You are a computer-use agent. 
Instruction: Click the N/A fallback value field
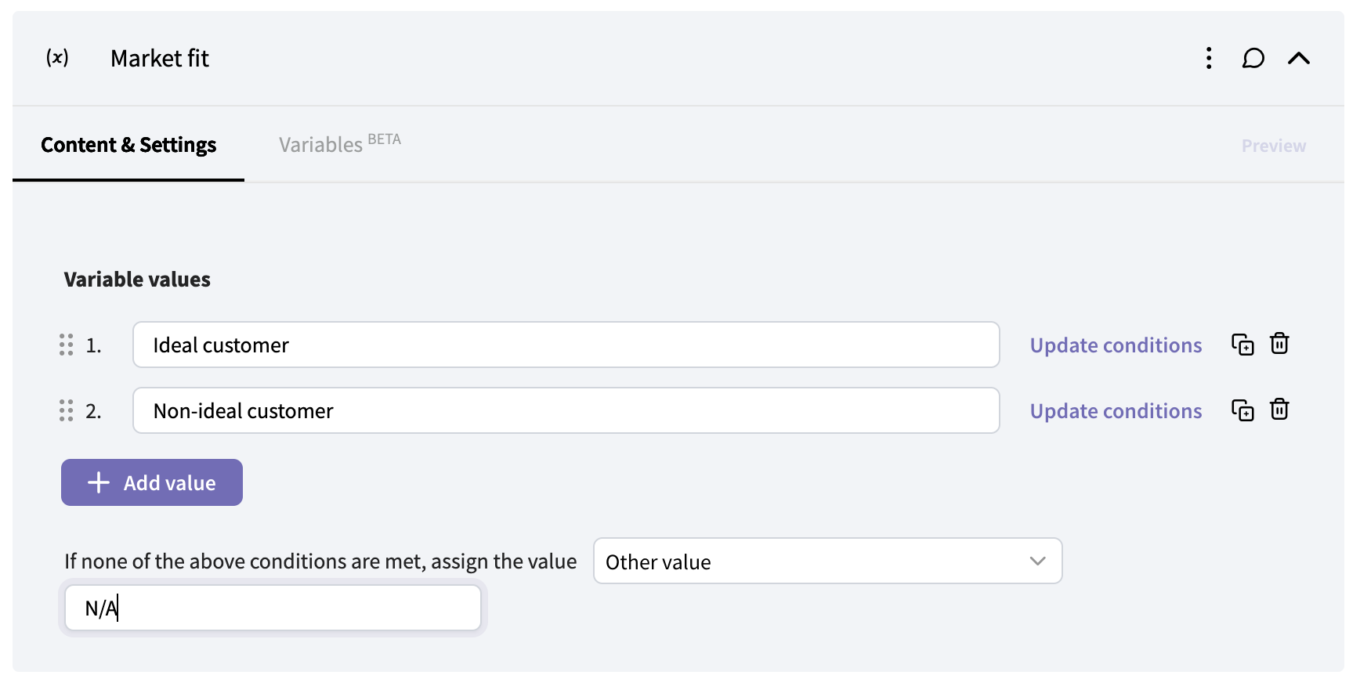(x=273, y=608)
